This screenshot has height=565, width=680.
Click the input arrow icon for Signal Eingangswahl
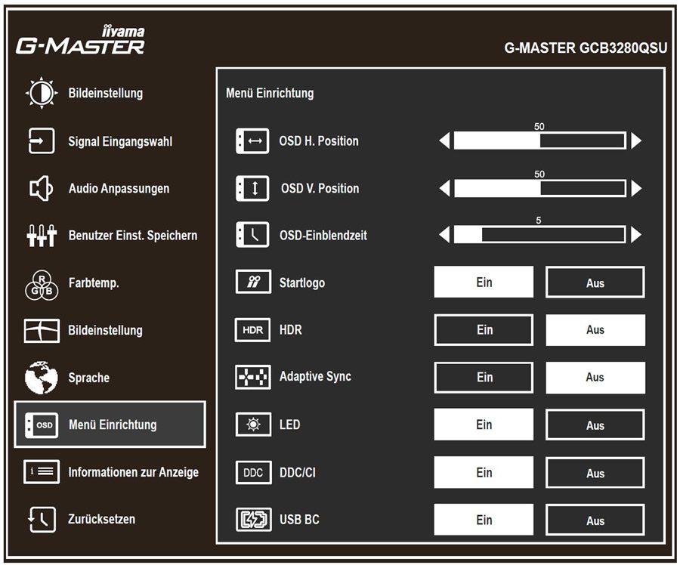42,141
